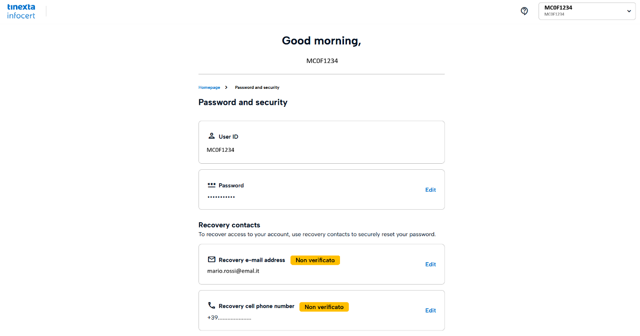Edit the recovery cell phone number
Viewport: 640px width, 336px height.
pos(430,310)
